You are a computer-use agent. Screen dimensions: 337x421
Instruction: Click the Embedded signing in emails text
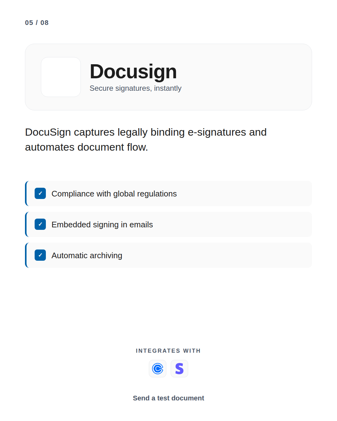point(102,225)
